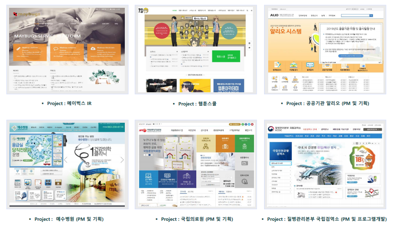393x229 pixels.
Task: Click the document-with-pencil icon on ALIO page
Action: 277,65
